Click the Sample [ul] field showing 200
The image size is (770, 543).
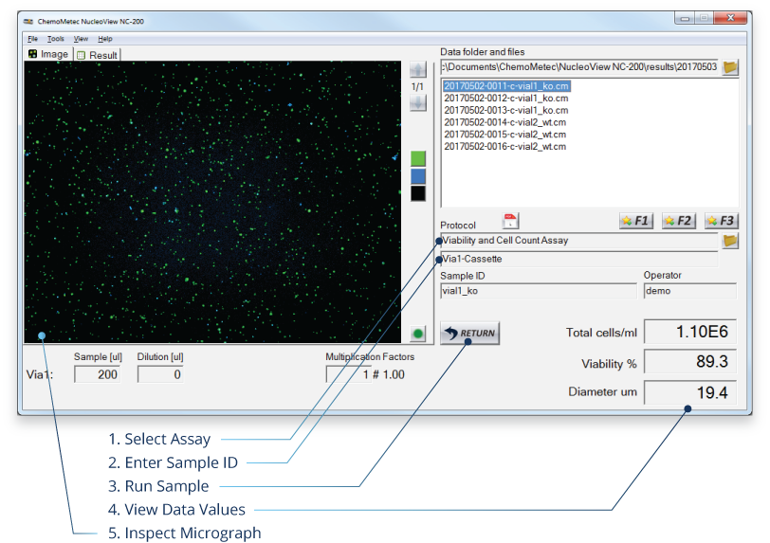[x=98, y=374]
